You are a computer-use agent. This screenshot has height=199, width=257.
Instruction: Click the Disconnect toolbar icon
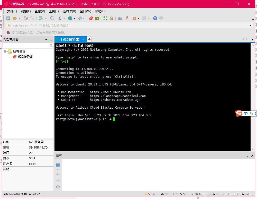pos(26,18)
